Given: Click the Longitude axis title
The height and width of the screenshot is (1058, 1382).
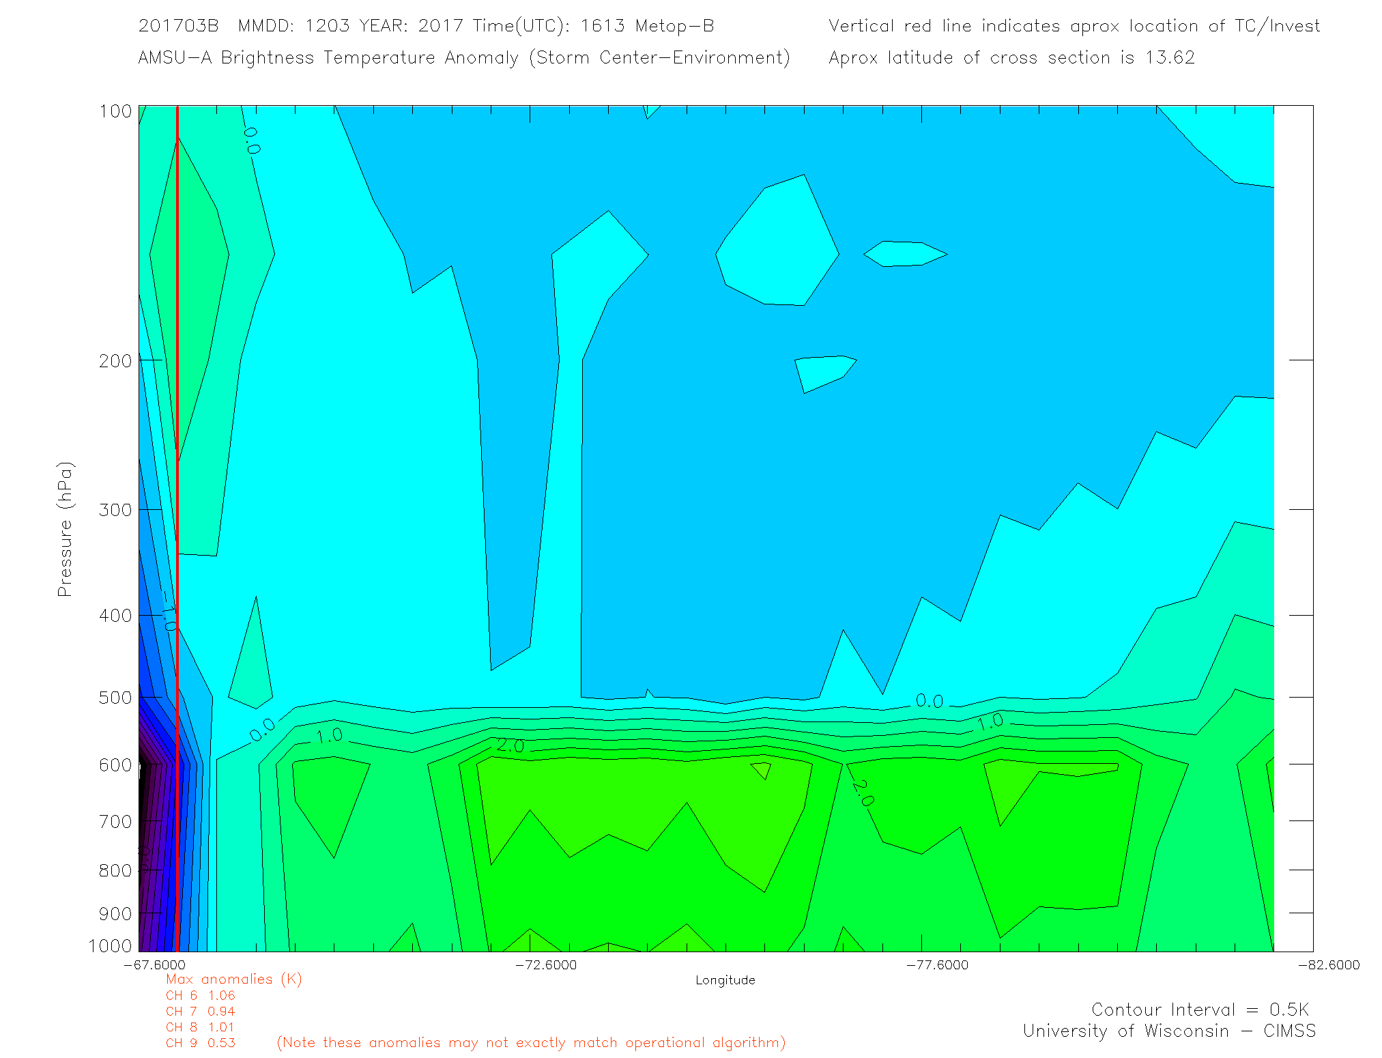Looking at the screenshot, I should (x=725, y=980).
